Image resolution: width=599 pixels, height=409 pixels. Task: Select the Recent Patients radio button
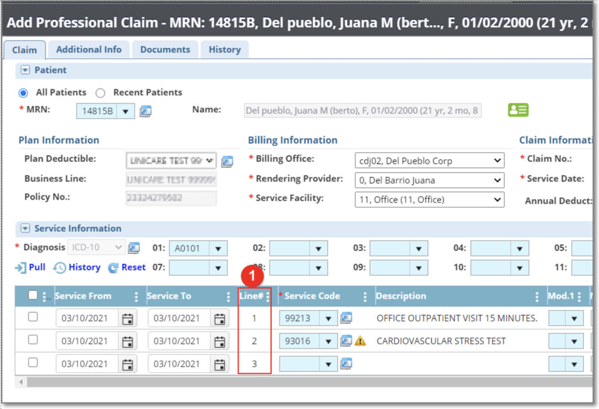101,92
